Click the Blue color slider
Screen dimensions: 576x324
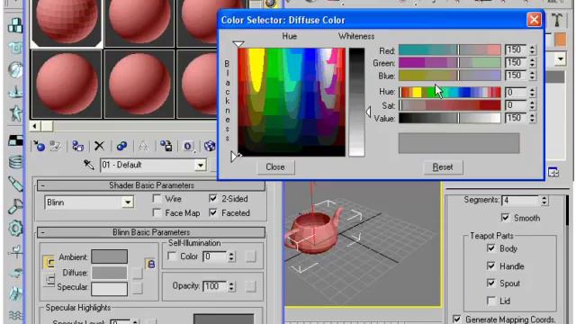click(x=450, y=76)
